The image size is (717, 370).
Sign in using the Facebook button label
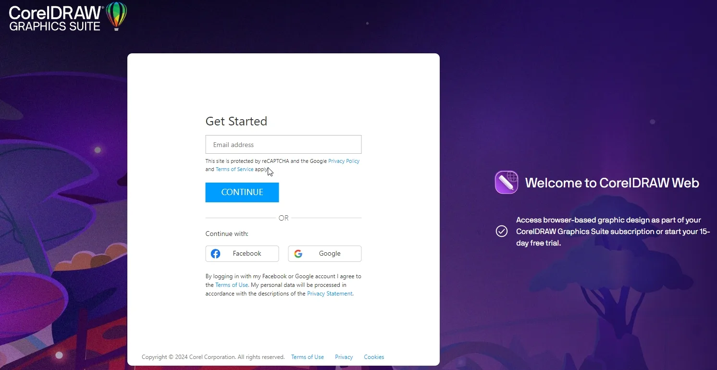tap(247, 254)
